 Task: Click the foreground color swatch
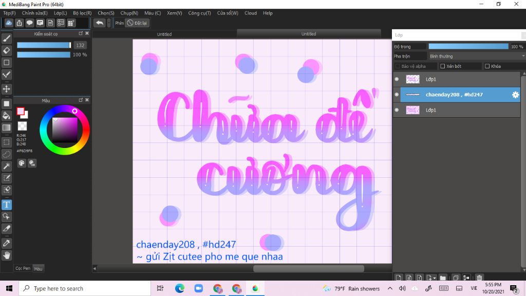point(21,111)
